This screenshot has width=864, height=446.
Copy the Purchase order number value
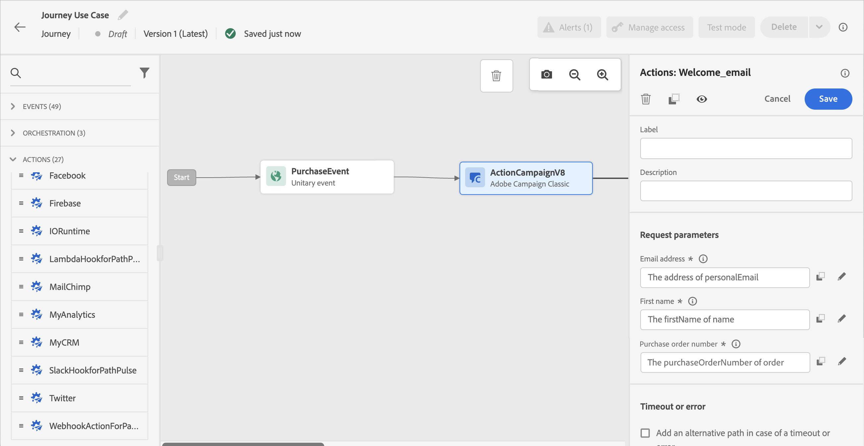click(820, 362)
